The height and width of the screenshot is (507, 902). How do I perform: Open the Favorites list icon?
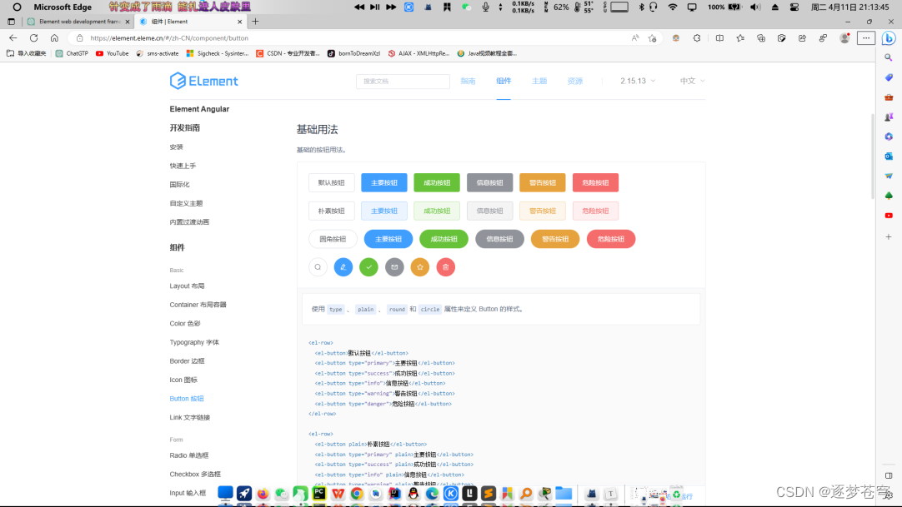pos(740,38)
